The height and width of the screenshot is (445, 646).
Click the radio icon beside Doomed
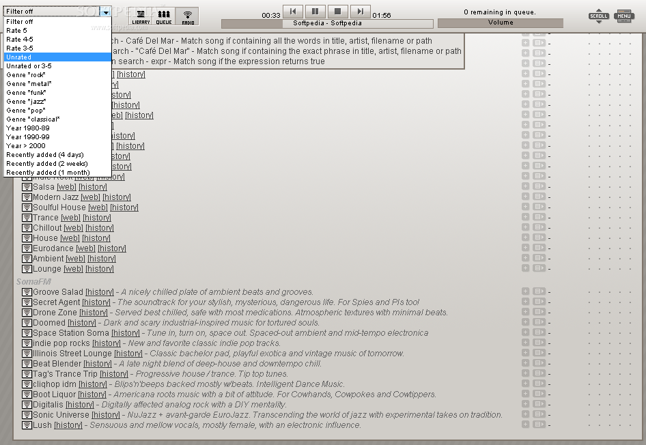(x=27, y=323)
